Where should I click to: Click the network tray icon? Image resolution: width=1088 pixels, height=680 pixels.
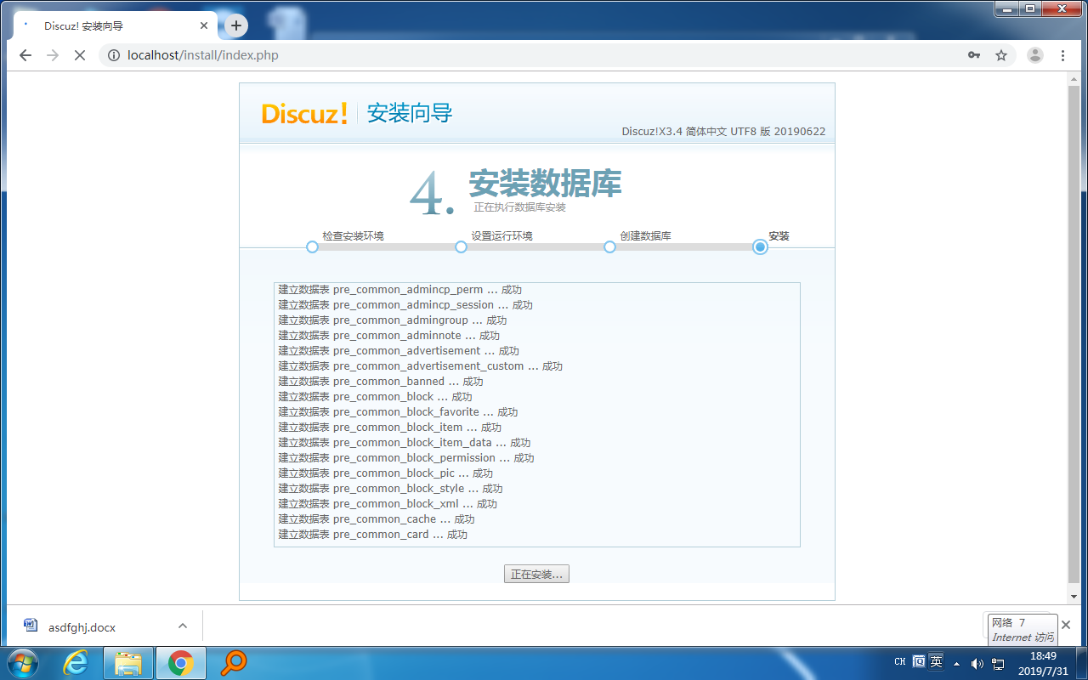(x=998, y=663)
